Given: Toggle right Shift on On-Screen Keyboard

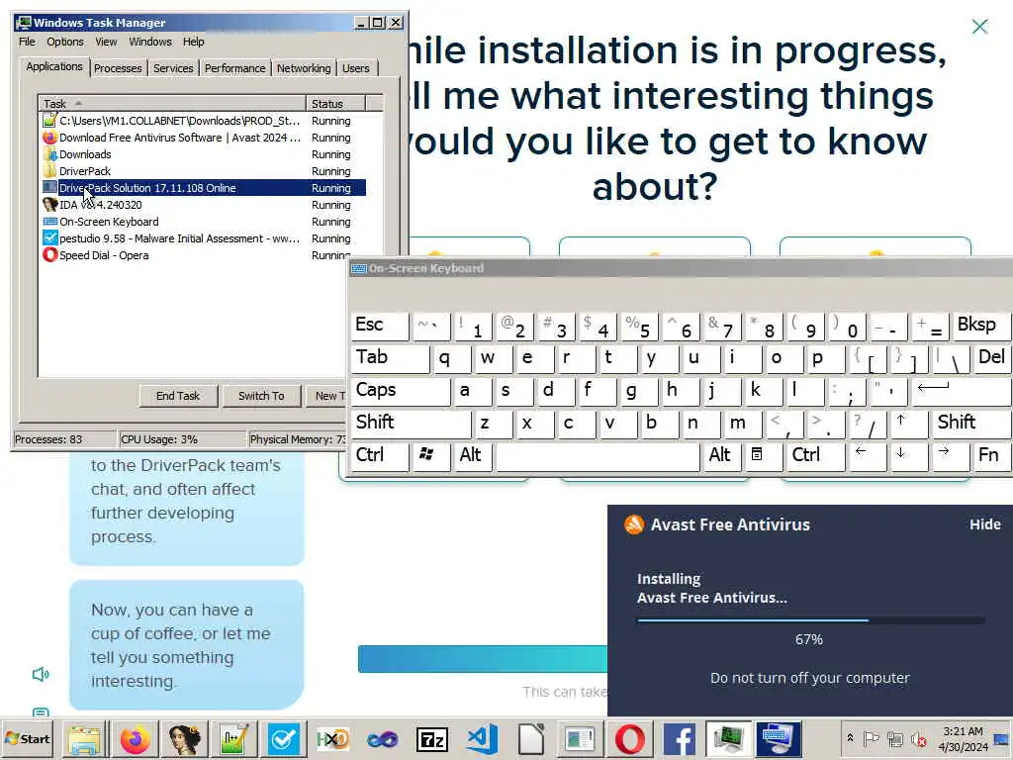Looking at the screenshot, I should pos(973,424).
